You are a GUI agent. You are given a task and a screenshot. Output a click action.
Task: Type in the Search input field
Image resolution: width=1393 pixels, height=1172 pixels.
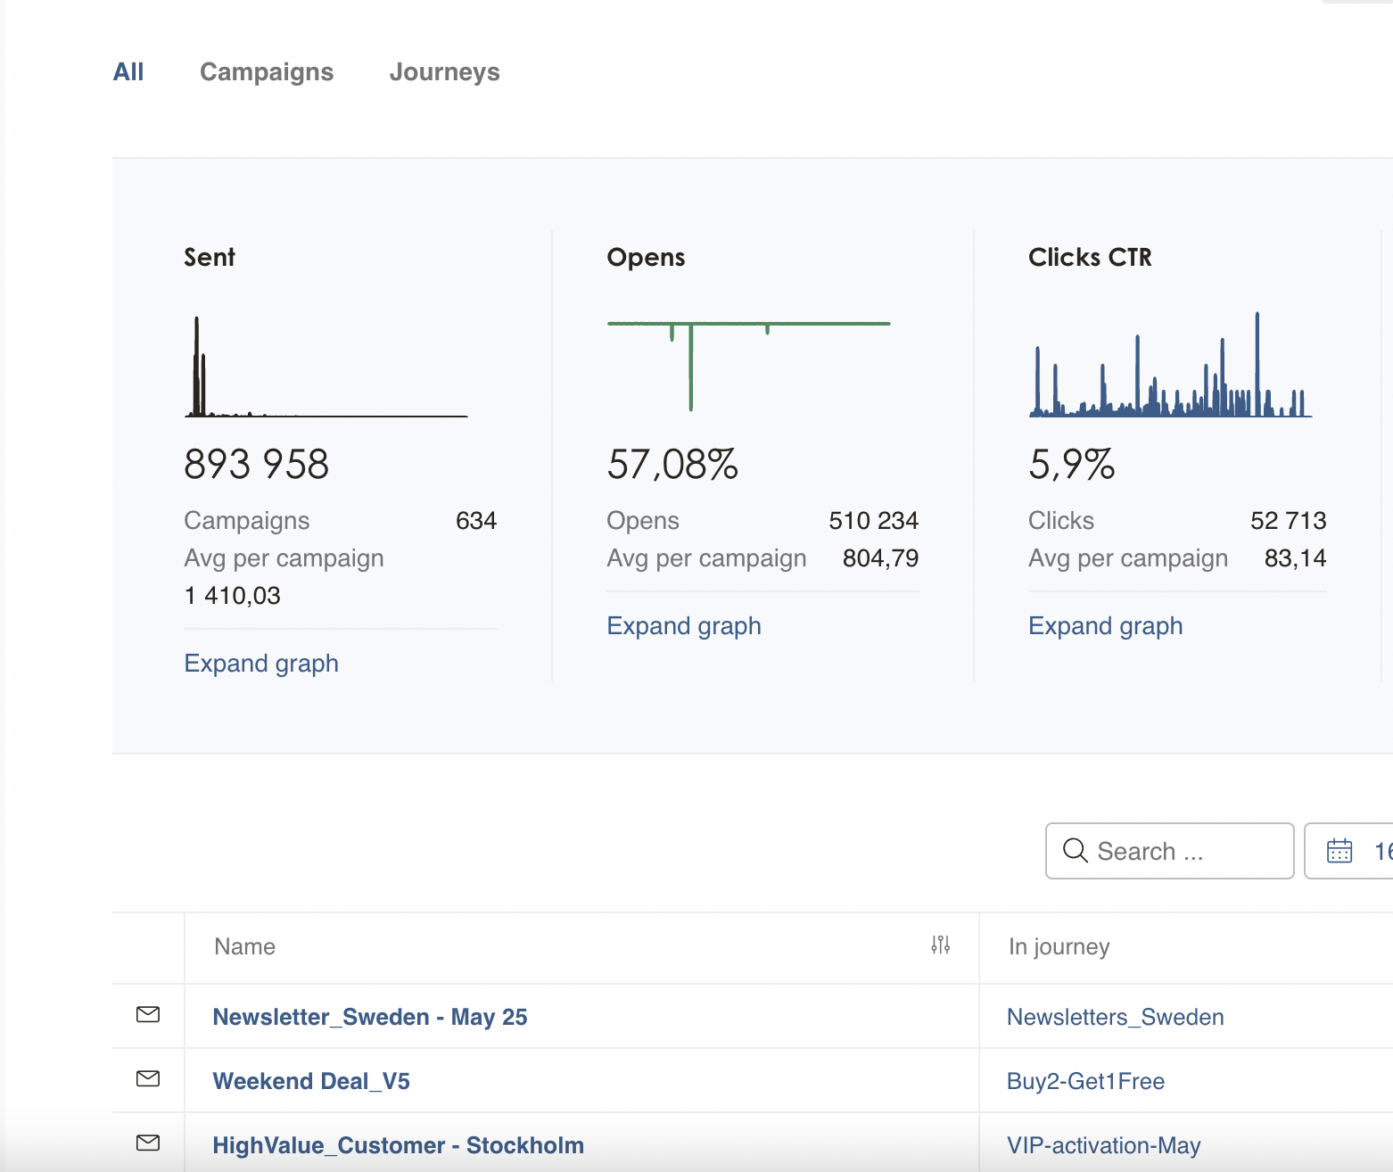(x=1186, y=851)
